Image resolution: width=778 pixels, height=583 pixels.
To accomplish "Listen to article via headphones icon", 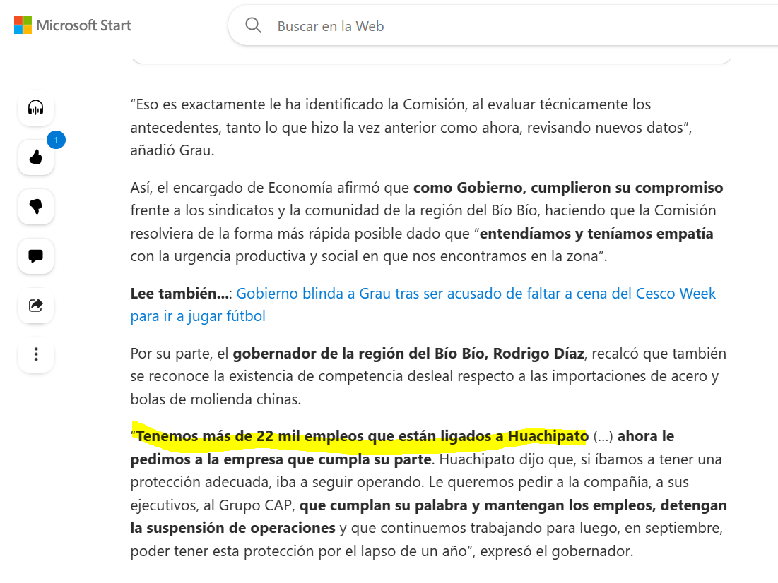I will pos(36,107).
